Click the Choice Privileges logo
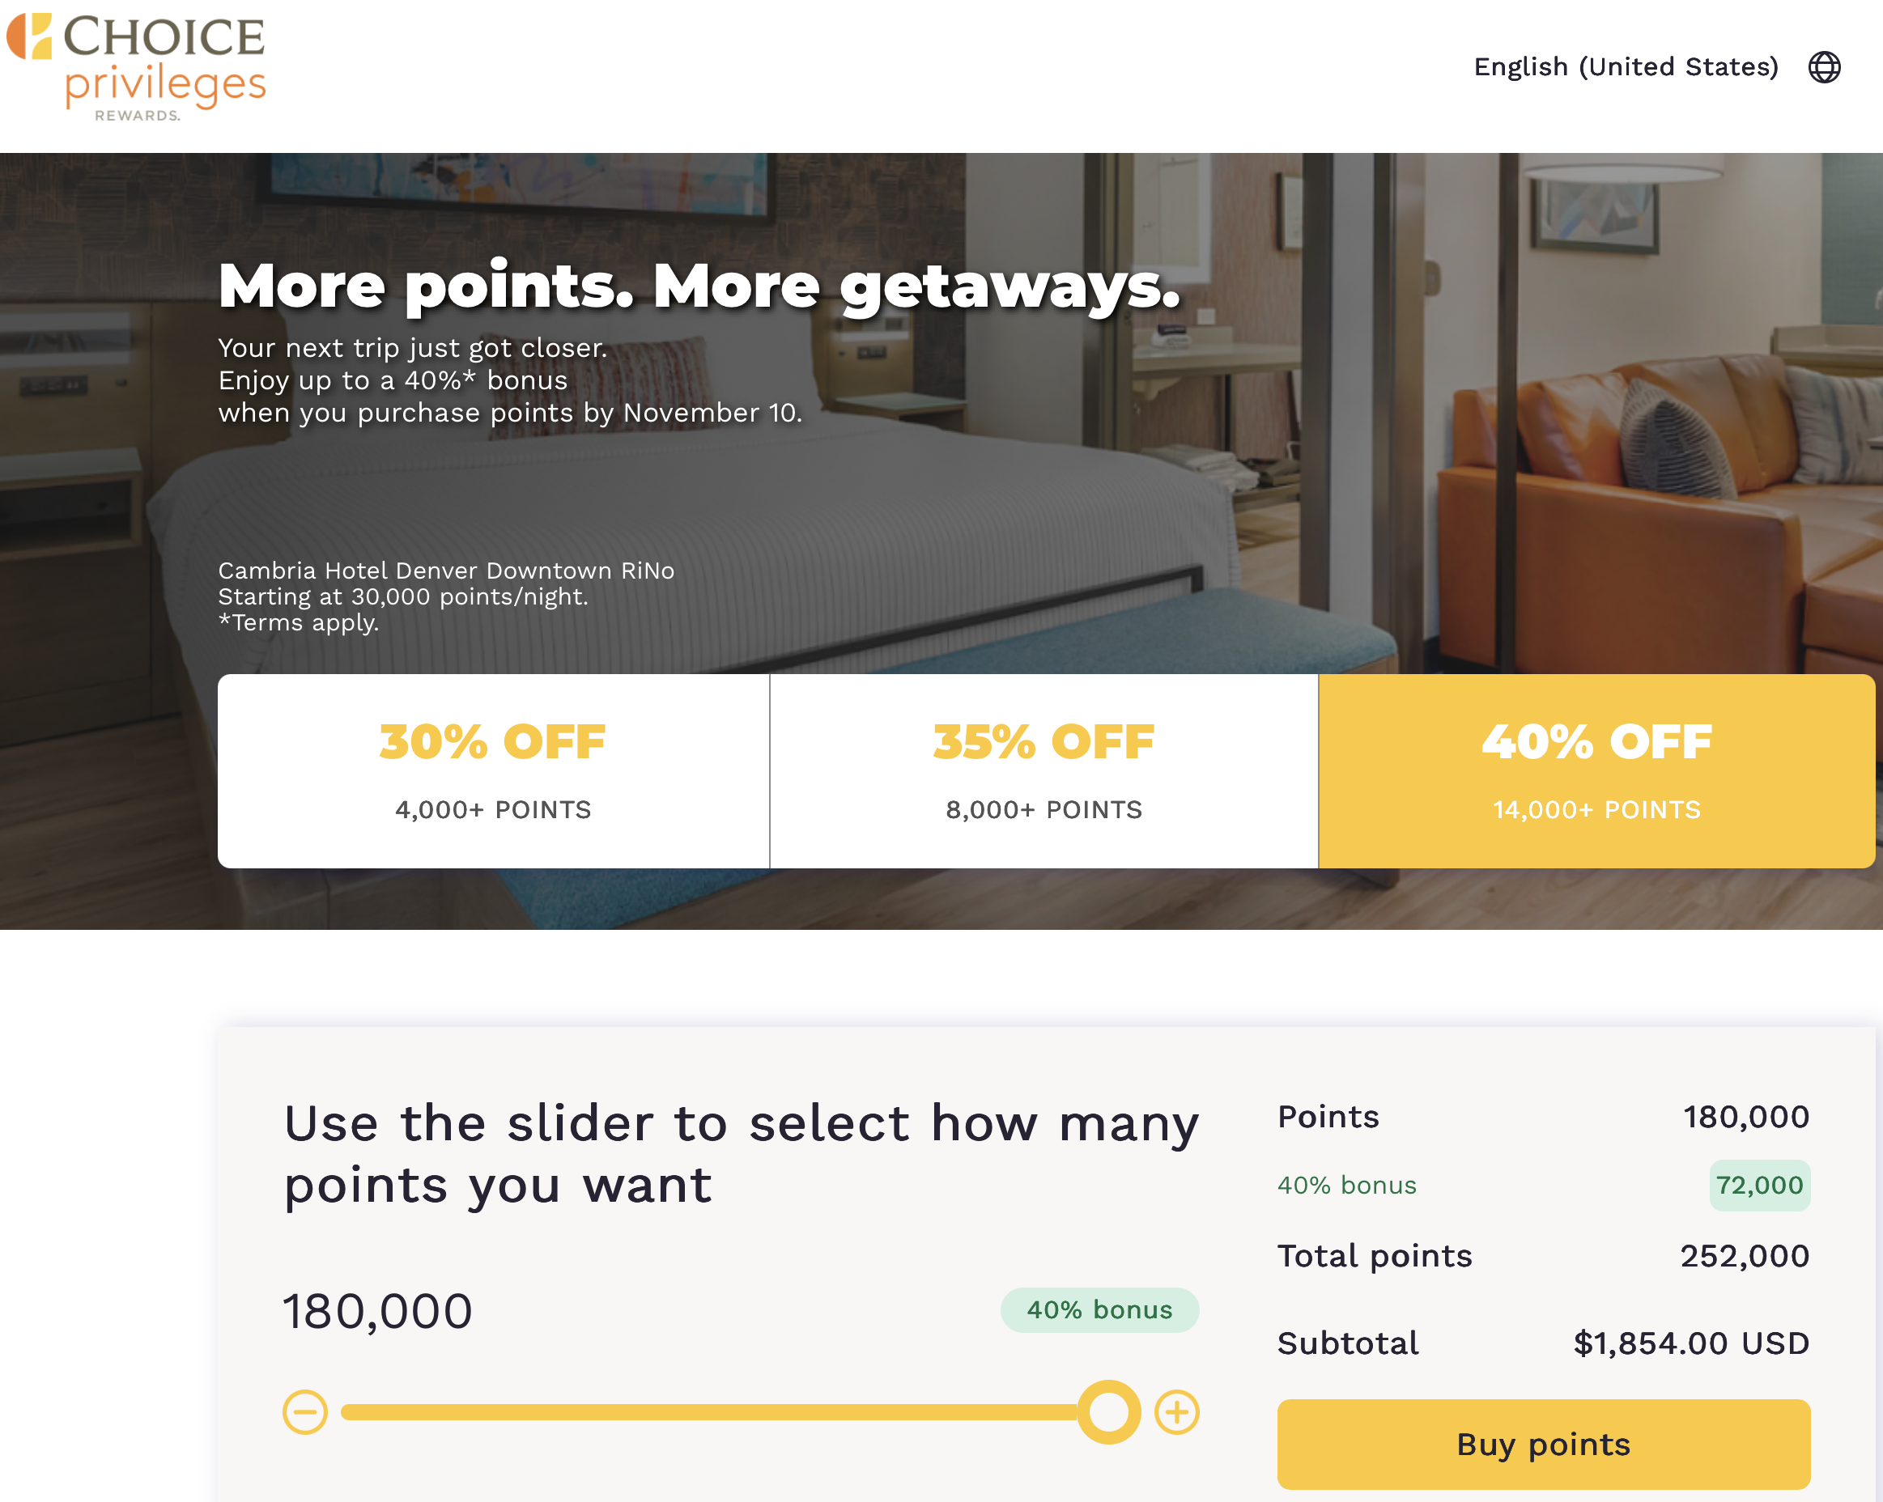 [x=136, y=66]
